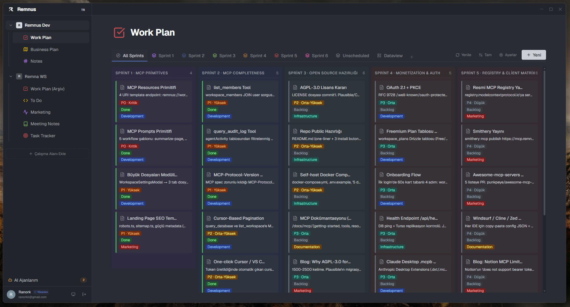Click the Remnus Dev workspace R badge
Screen dimensions: 570x307
coord(19,25)
